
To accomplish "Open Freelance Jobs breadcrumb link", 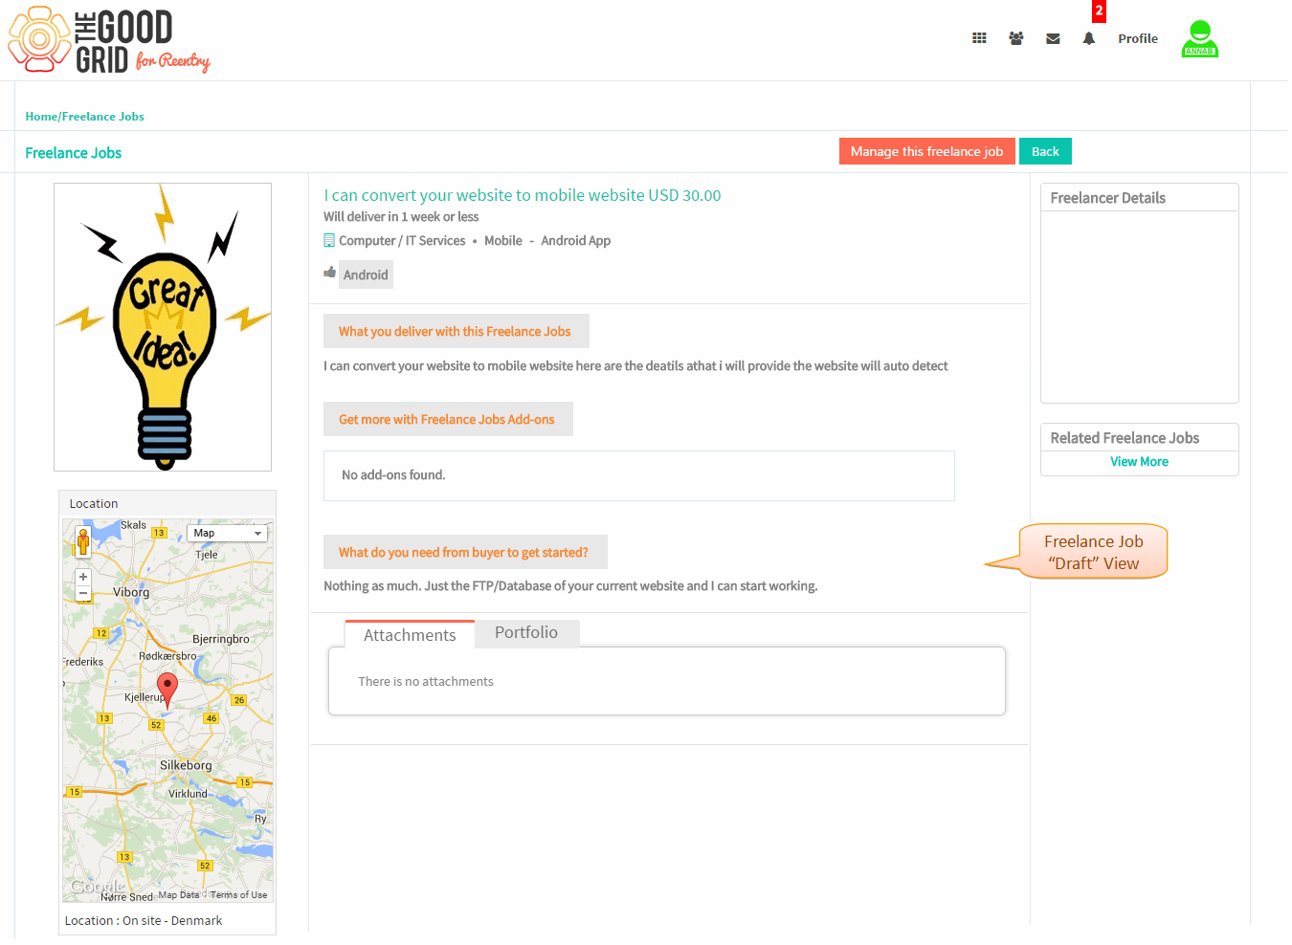I will pyautogui.click(x=103, y=117).
